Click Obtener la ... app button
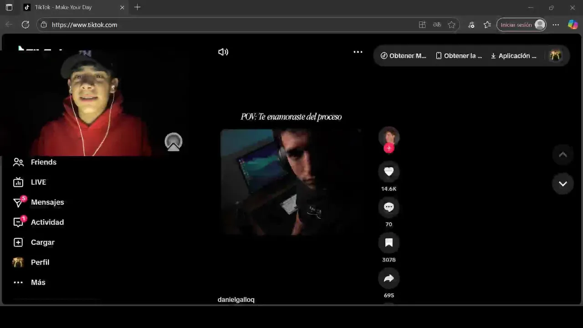This screenshot has height=328, width=583. (x=459, y=56)
